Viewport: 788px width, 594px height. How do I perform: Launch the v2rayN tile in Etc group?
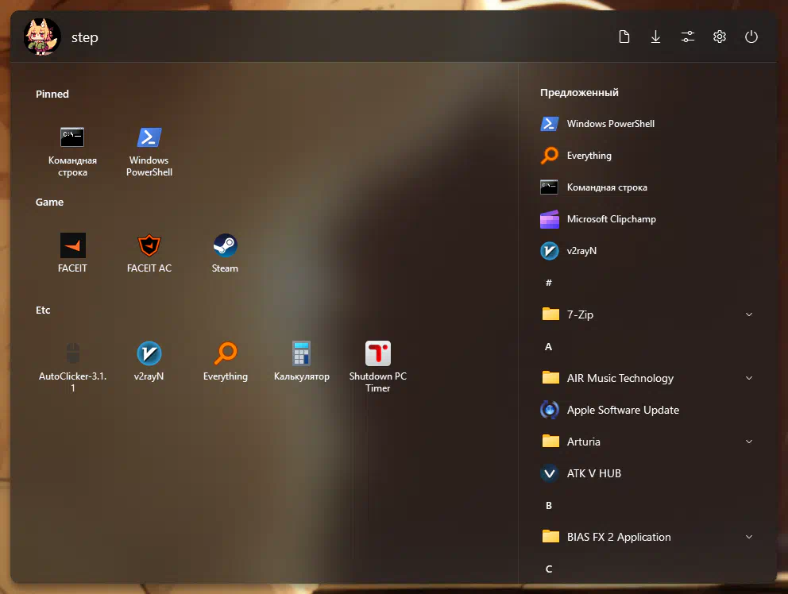click(x=149, y=361)
